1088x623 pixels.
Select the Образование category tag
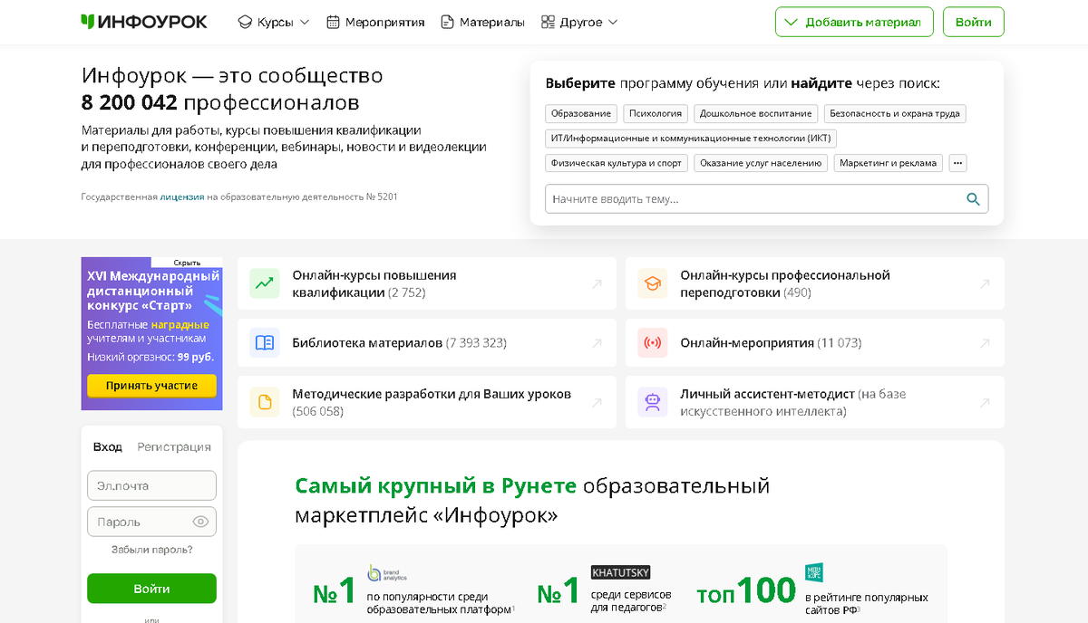coord(581,114)
